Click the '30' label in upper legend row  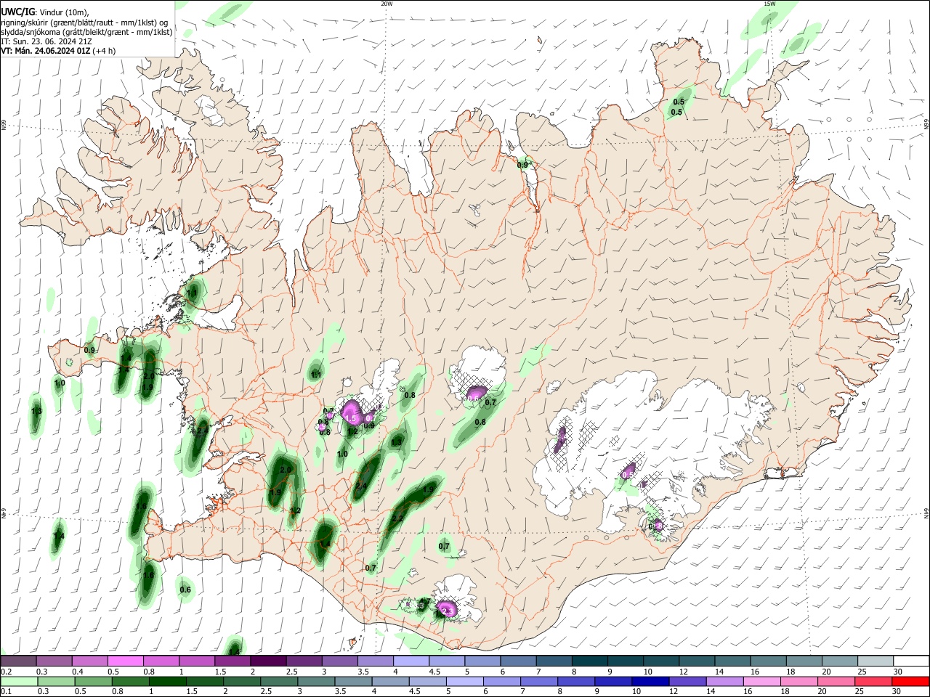point(897,672)
